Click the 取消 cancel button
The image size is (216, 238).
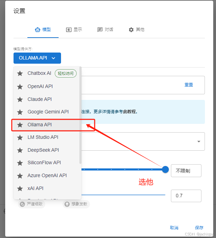[x=174, y=228]
